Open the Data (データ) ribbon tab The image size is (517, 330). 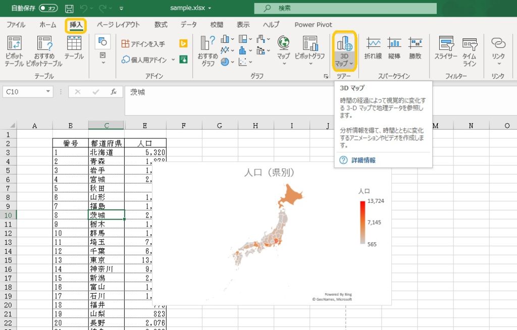click(x=189, y=25)
